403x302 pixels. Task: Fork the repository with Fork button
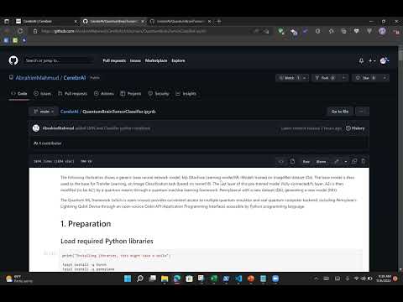325,78
